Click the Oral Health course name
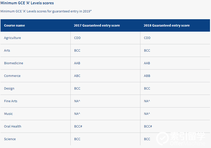 [x=13, y=126]
